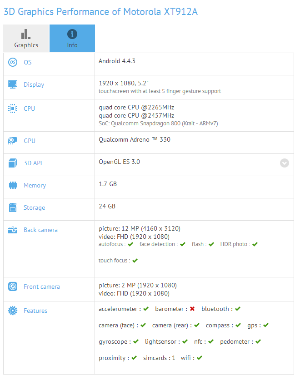Click the Display label

[34, 84]
